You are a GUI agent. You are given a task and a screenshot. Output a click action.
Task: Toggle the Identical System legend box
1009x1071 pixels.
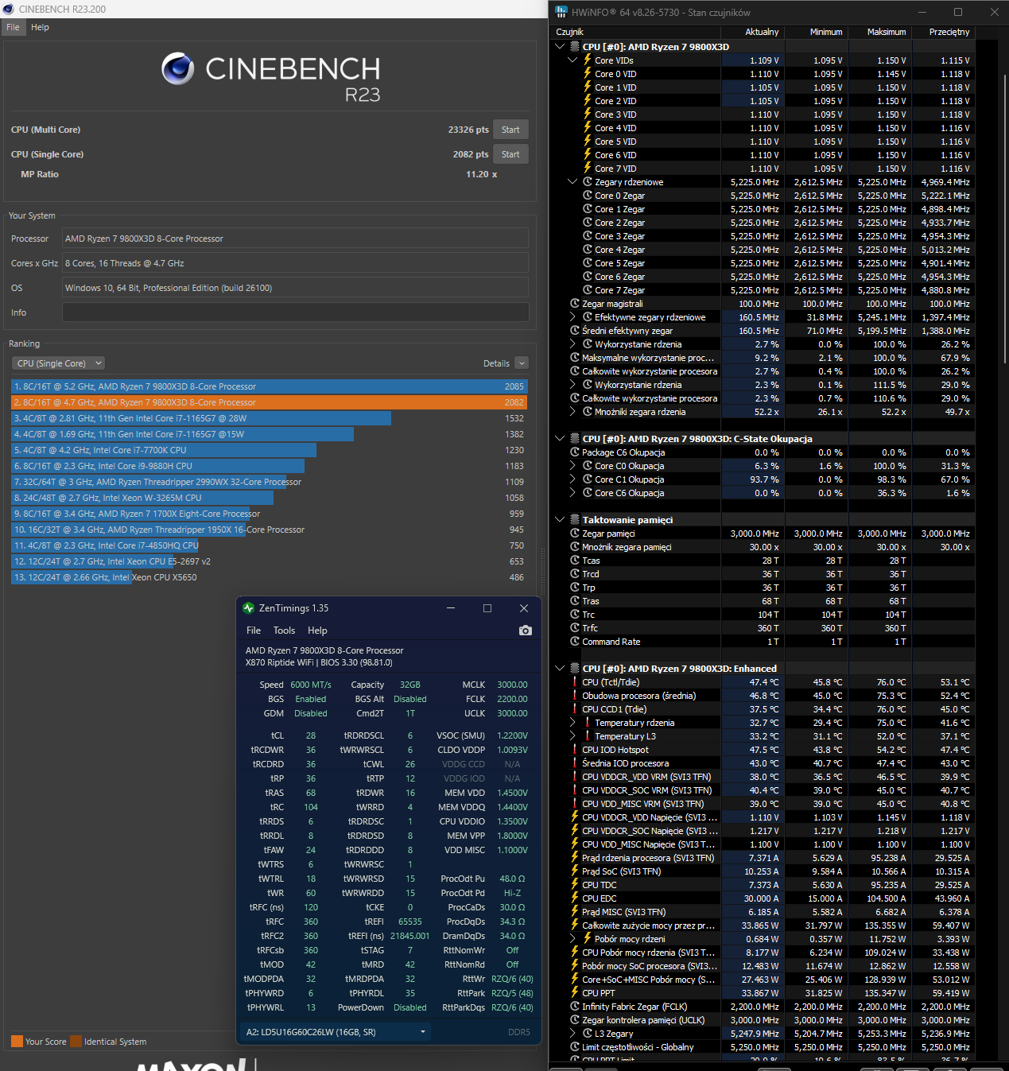pos(76,1042)
